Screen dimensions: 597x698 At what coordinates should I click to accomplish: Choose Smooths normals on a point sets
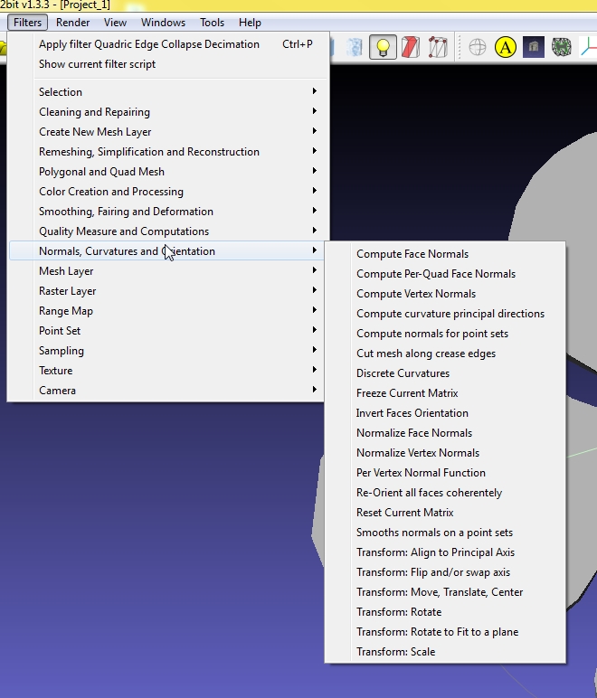pos(445,533)
